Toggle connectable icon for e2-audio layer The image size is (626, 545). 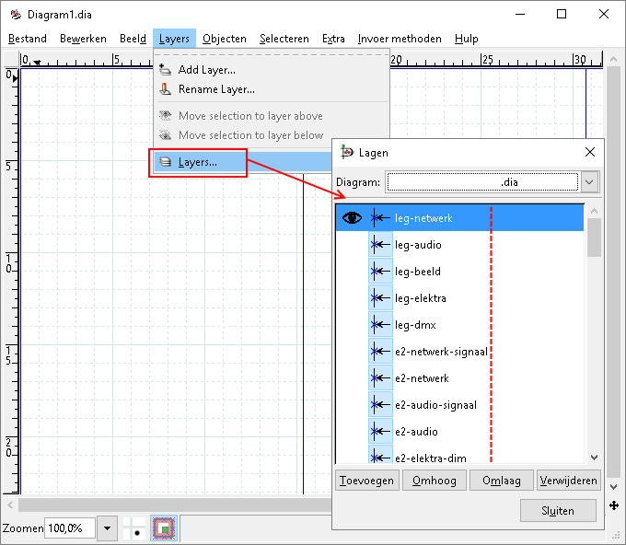(380, 432)
